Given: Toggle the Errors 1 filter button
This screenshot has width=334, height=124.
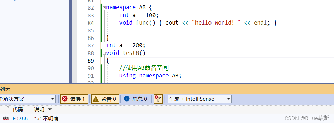Looking at the screenshot, I should point(74,99).
